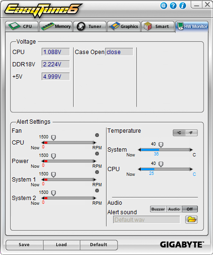Toggle System 2 fan alert indicator
Screen dimensions: 213x255
pyautogui.click(x=97, y=191)
